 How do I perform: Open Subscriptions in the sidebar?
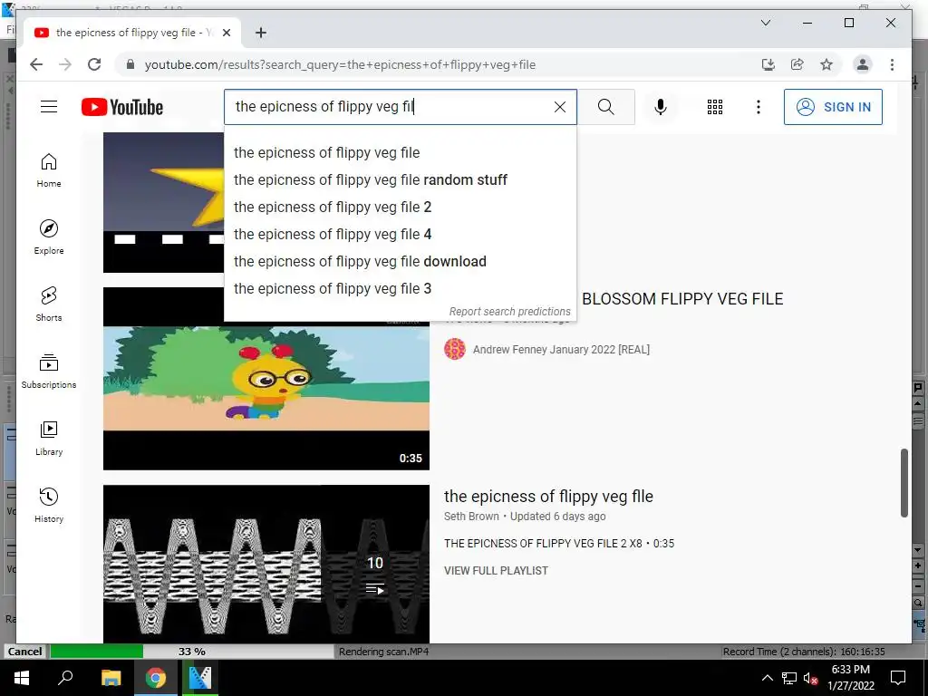pyautogui.click(x=49, y=372)
